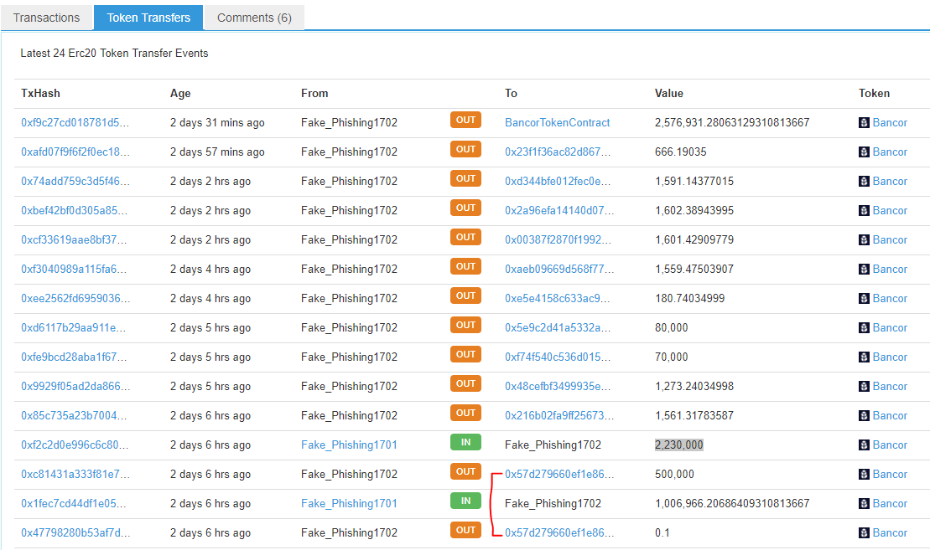Click Bancor token icon in 500,000 row
930x550 pixels.
coord(864,474)
